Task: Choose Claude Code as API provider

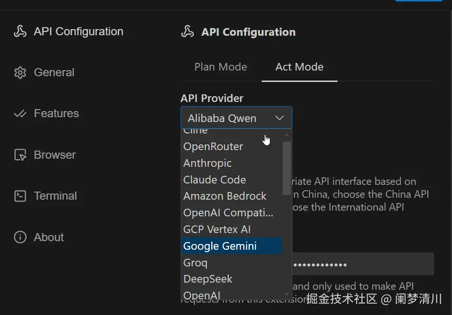Action: 231,180
